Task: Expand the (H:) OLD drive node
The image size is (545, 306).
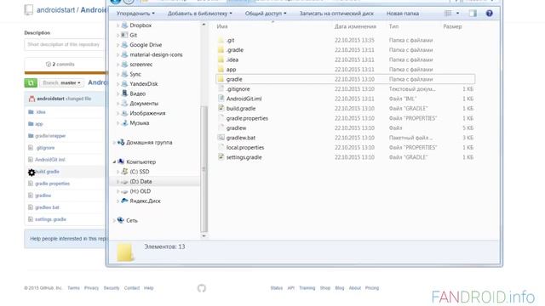Action: 118,191
